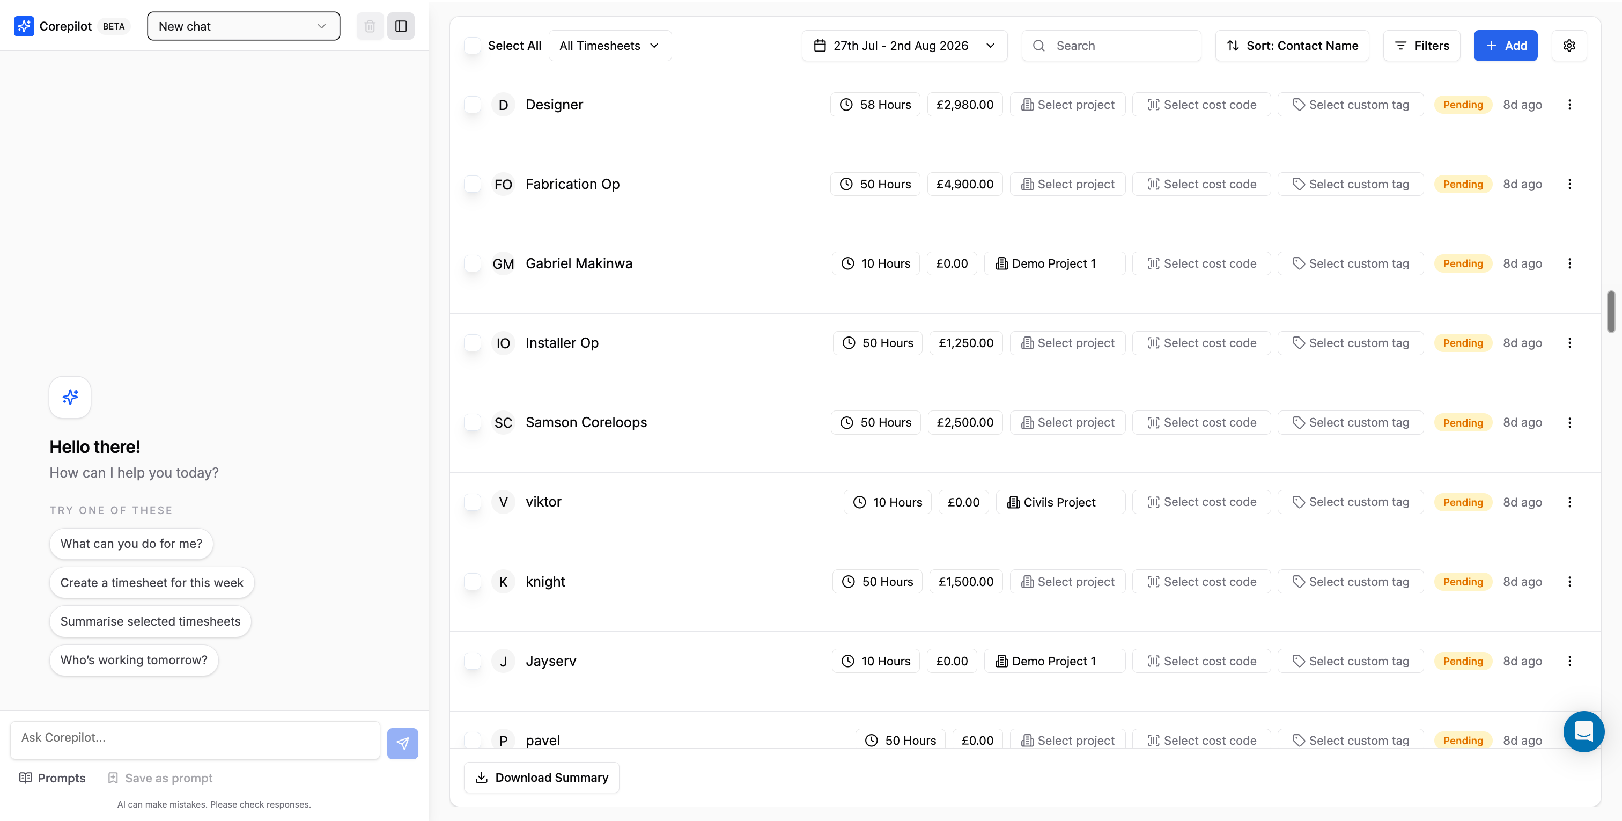Select the Designer row checkbox
Screen dimensions: 1622x821
[472, 105]
